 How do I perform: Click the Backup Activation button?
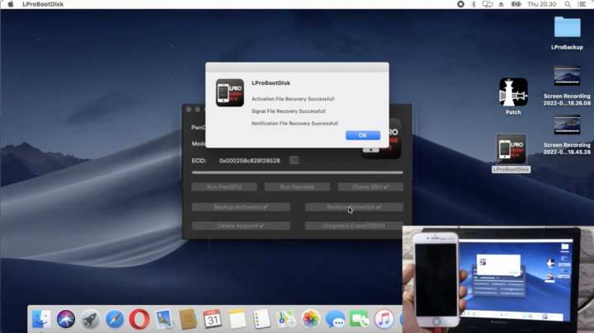click(241, 207)
